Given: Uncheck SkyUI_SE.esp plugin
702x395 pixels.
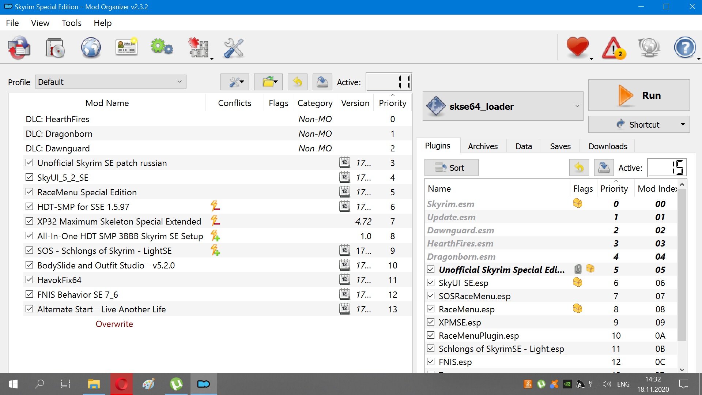Looking at the screenshot, I should (431, 283).
